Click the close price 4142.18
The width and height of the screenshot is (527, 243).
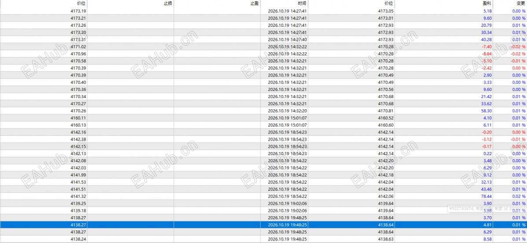tap(385, 175)
